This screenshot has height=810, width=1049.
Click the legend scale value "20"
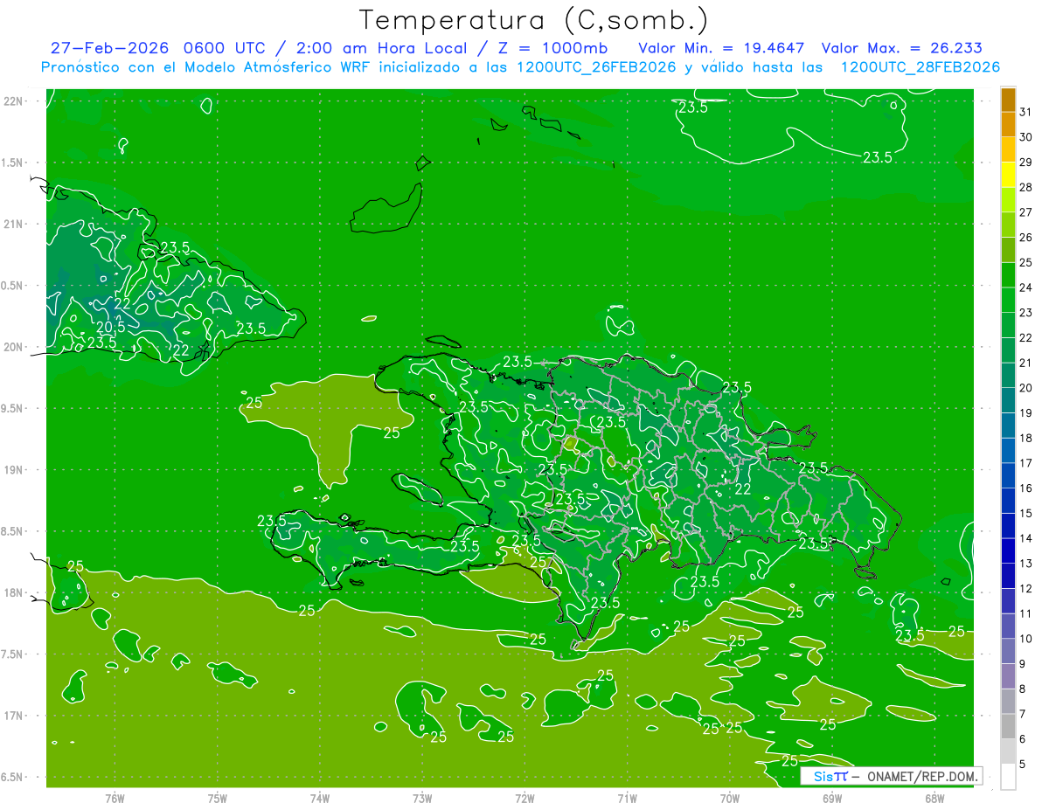pos(1026,388)
